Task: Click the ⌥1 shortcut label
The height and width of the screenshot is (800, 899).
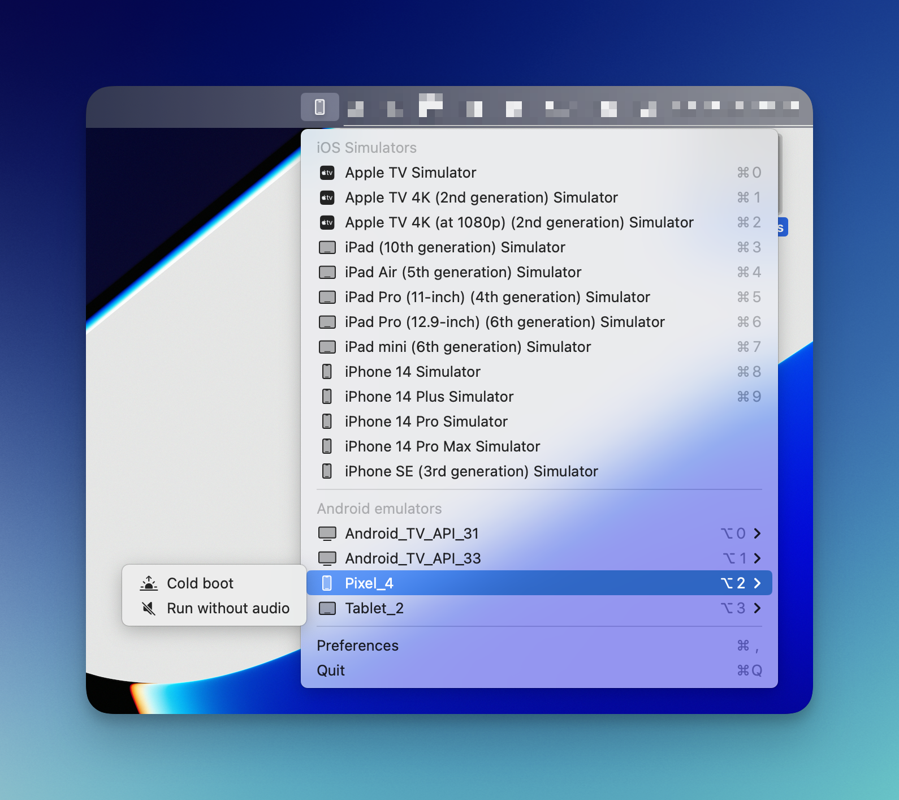Action: (x=734, y=558)
